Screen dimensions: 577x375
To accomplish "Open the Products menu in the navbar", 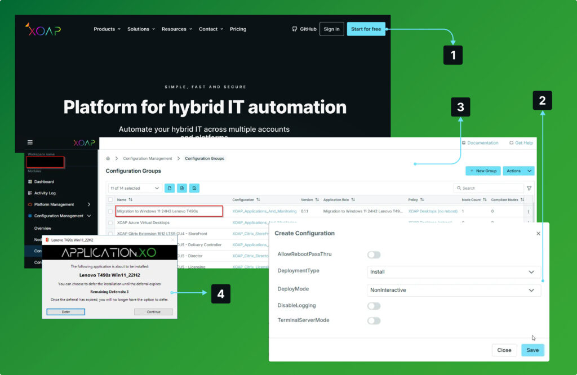I will (x=106, y=29).
